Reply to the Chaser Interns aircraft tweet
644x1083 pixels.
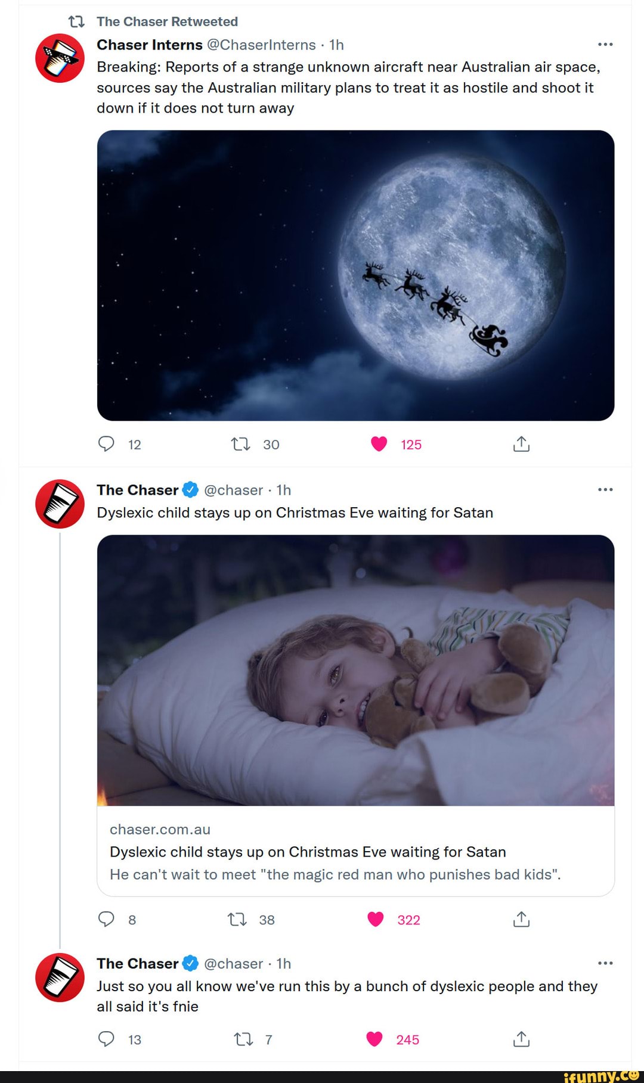pos(106,444)
